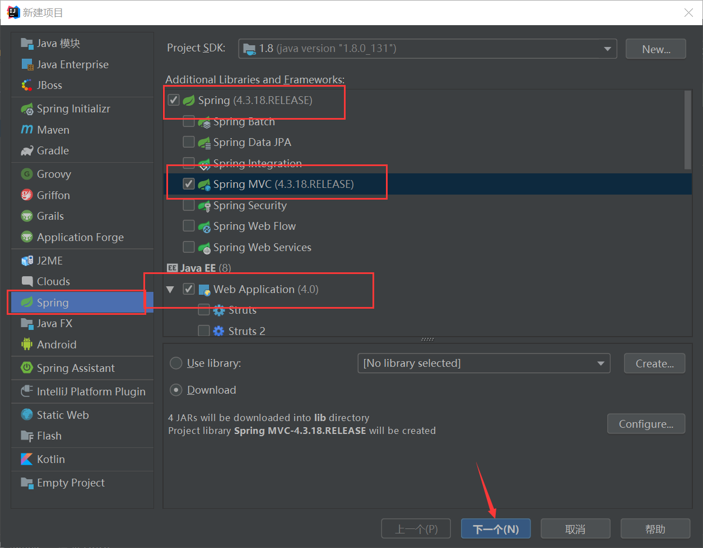Screen dimensions: 703x548
Task: Select Maven project type
Action: tap(82, 130)
